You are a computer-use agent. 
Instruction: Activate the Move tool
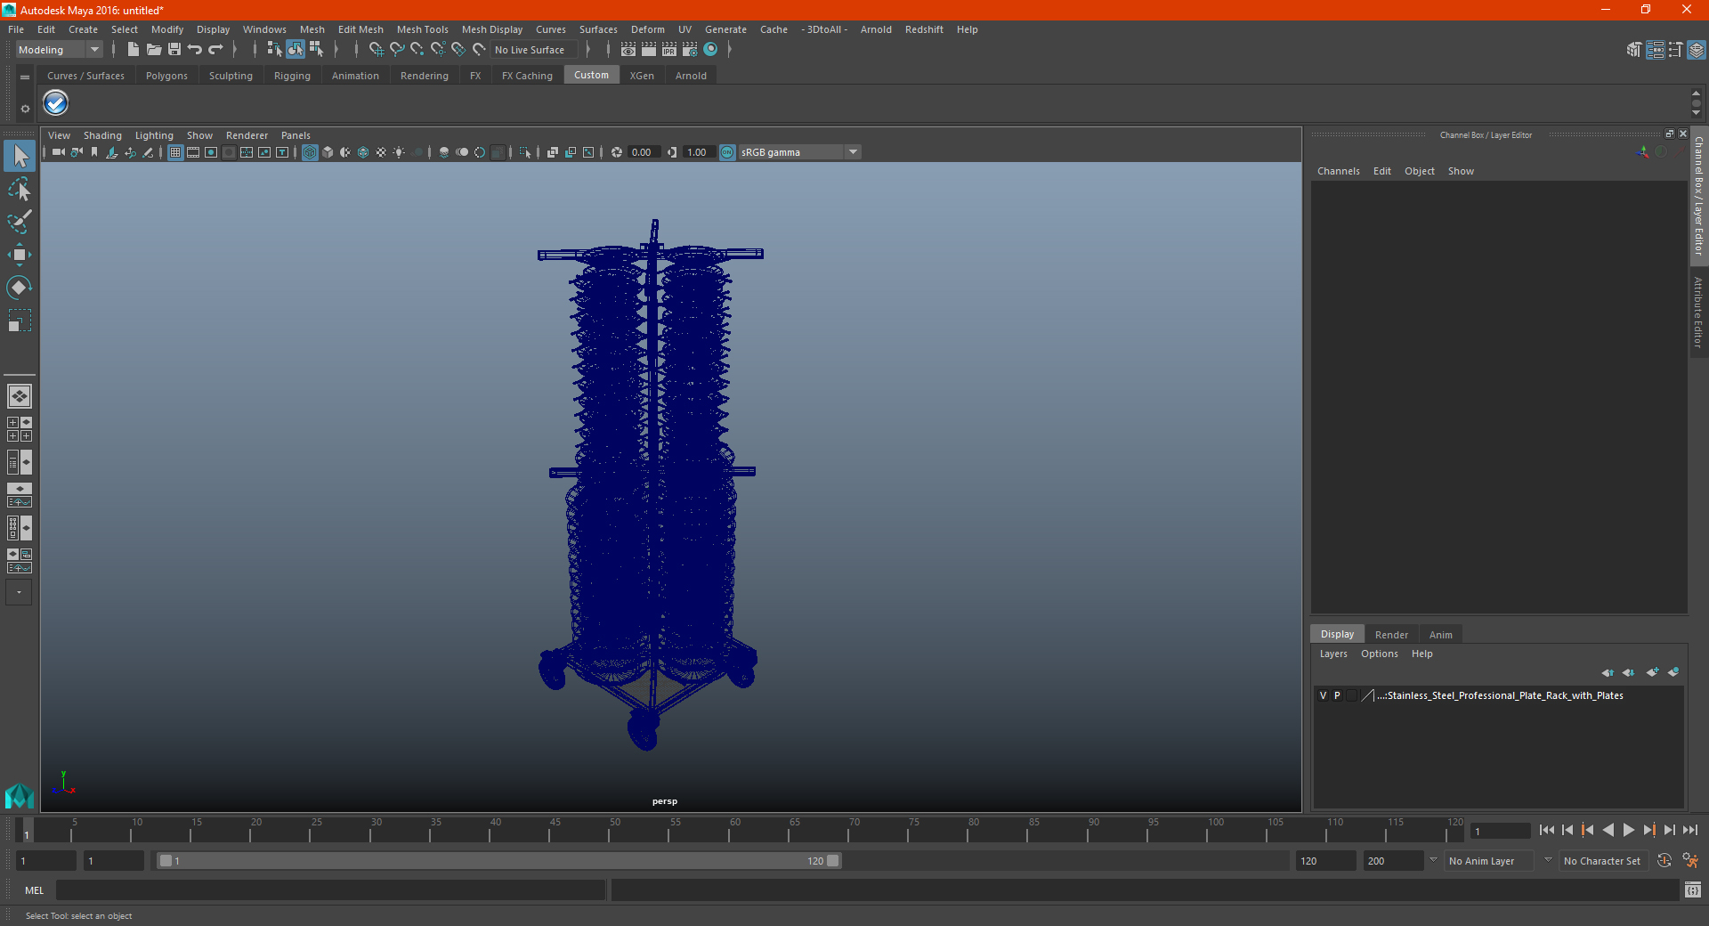point(19,255)
